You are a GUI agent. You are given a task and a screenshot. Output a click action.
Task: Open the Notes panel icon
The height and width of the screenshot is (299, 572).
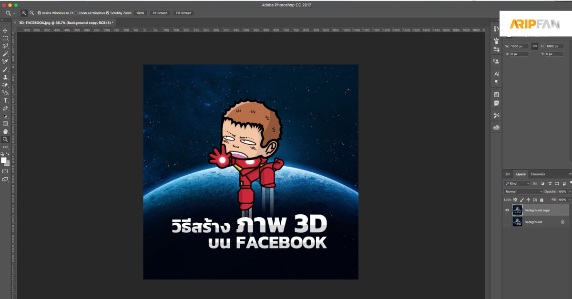point(496,103)
